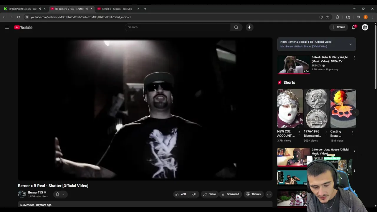Open the 1776-1976 Bicentennial coin short
Image resolution: width=377 pixels, height=212 pixels.
(317, 108)
